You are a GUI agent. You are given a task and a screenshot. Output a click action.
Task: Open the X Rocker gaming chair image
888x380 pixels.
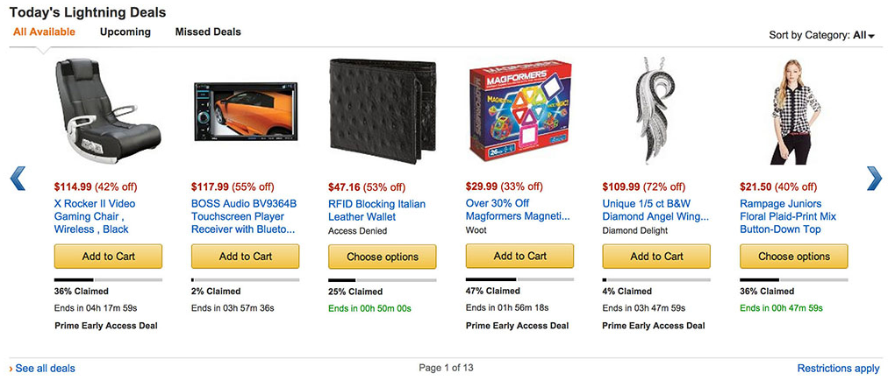(108, 112)
